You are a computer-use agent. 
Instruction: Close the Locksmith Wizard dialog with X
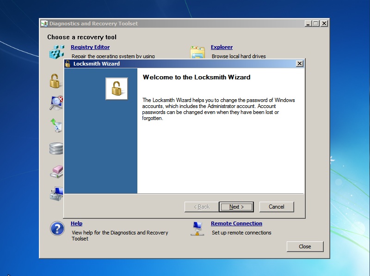click(x=299, y=64)
